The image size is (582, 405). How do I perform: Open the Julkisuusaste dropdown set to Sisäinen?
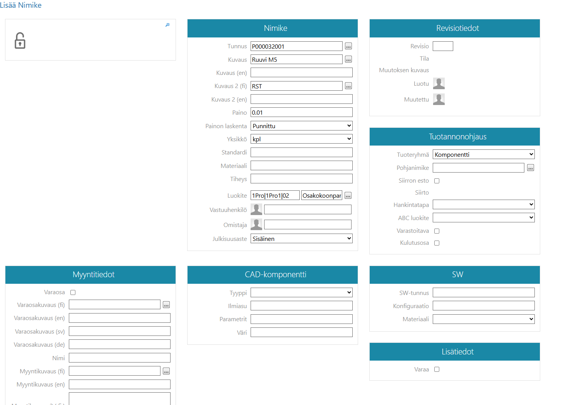point(301,239)
